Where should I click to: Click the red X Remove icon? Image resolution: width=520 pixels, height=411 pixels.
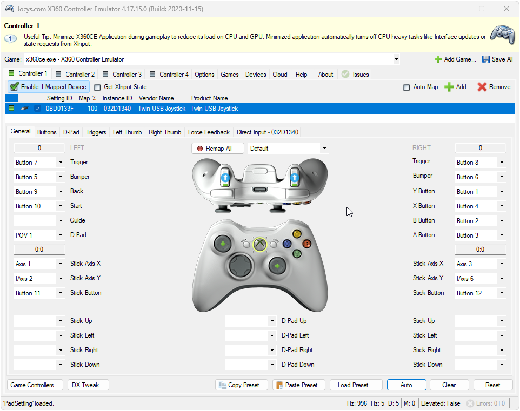[x=482, y=87]
